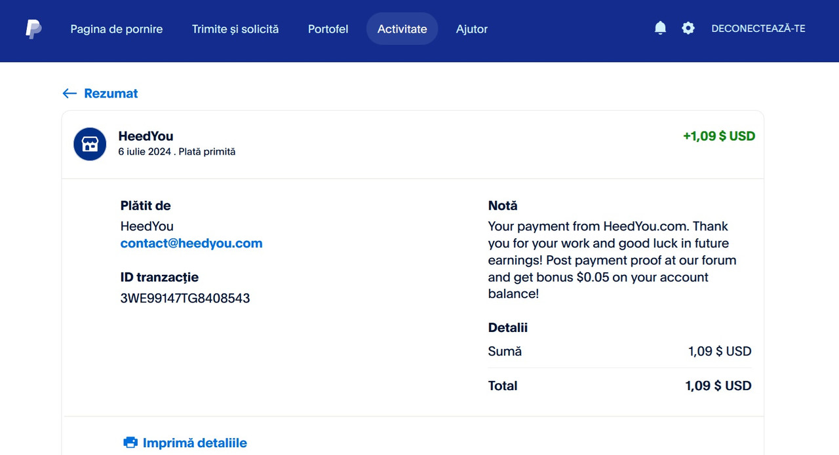Click the Notă heading
Image resolution: width=839 pixels, height=455 pixels.
[503, 206]
